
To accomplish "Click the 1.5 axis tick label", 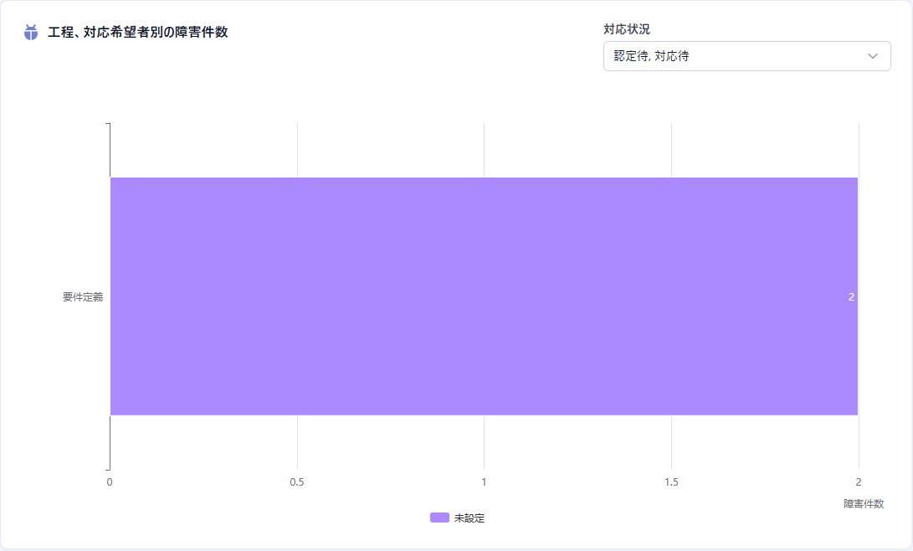I will pos(671,482).
